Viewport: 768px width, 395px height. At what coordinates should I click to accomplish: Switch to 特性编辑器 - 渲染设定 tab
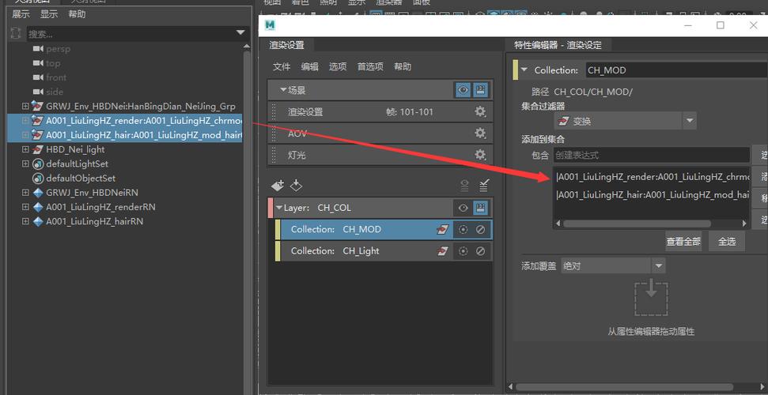click(558, 45)
